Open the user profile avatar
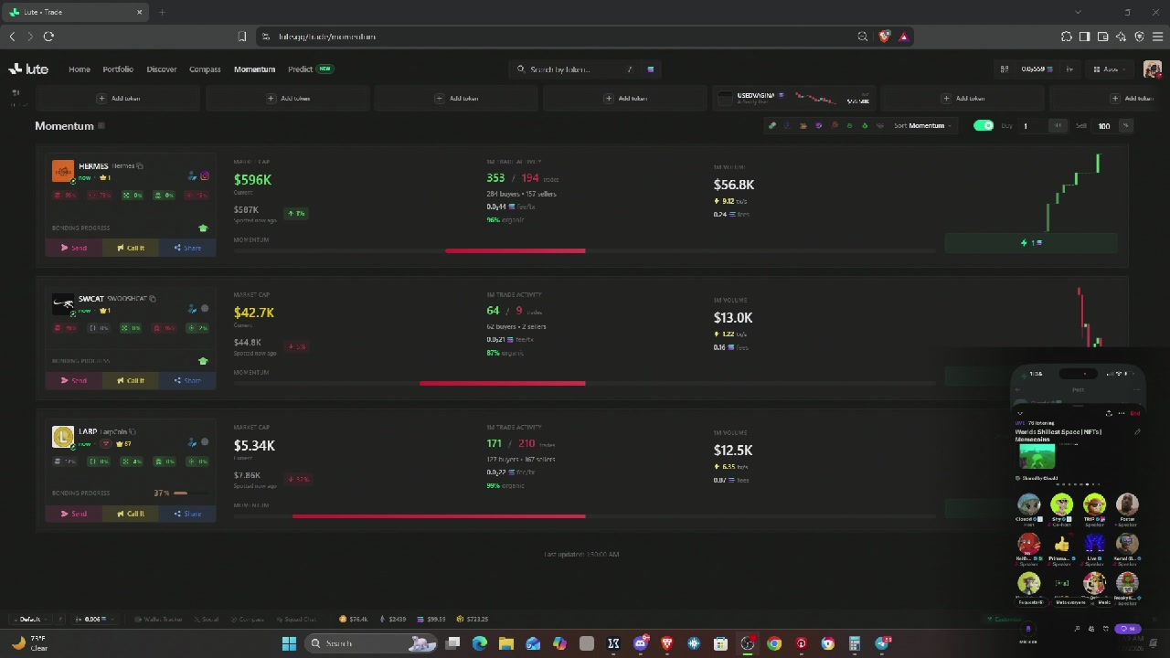1170x658 pixels. pyautogui.click(x=1152, y=69)
